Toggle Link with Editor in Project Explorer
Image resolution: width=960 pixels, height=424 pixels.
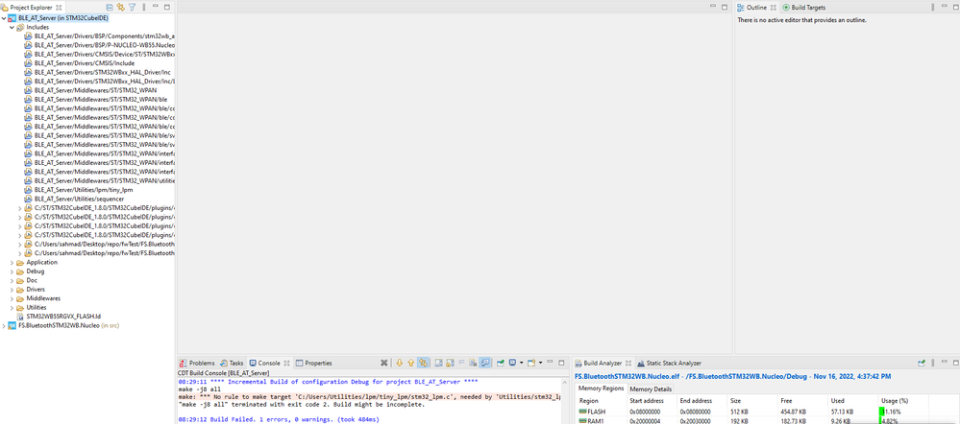click(x=121, y=8)
